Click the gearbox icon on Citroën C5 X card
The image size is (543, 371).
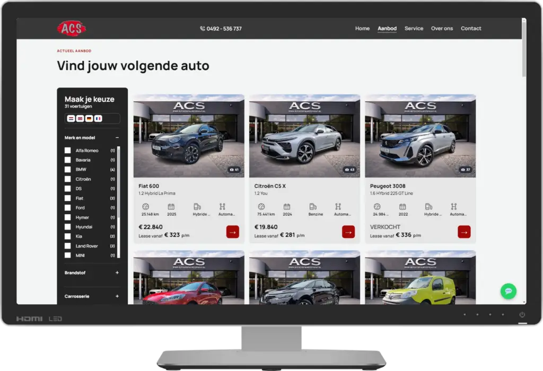[338, 207]
